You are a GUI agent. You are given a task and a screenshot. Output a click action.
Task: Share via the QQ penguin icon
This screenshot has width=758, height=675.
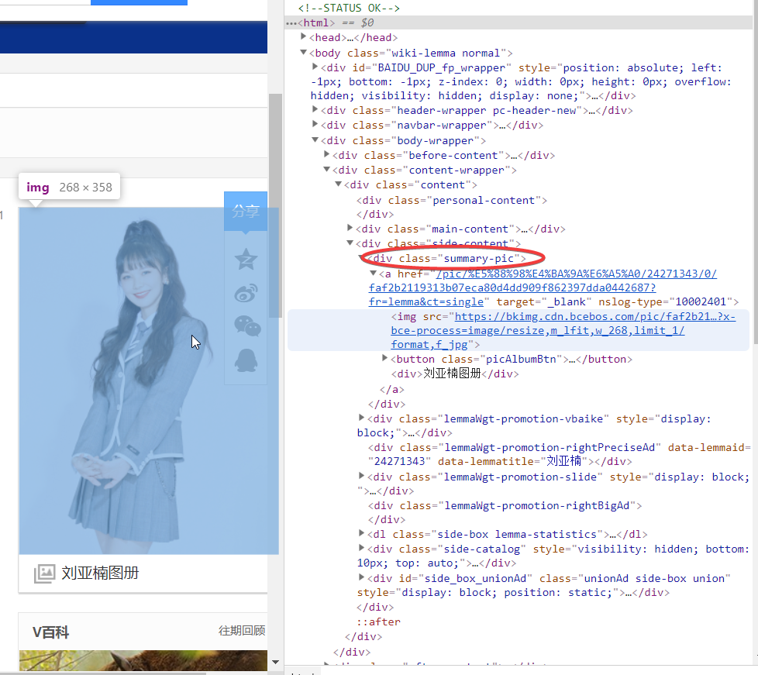tap(246, 360)
